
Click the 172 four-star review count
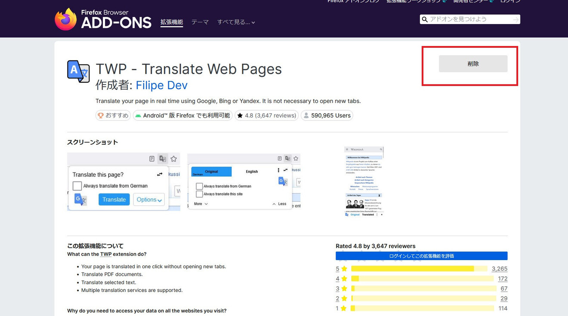pyautogui.click(x=503, y=279)
